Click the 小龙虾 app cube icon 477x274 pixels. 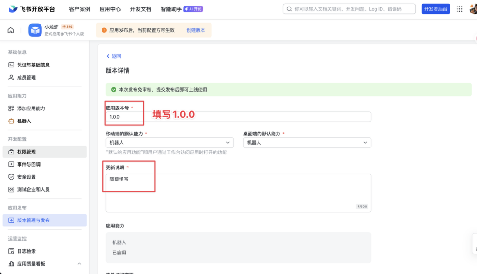pos(35,30)
